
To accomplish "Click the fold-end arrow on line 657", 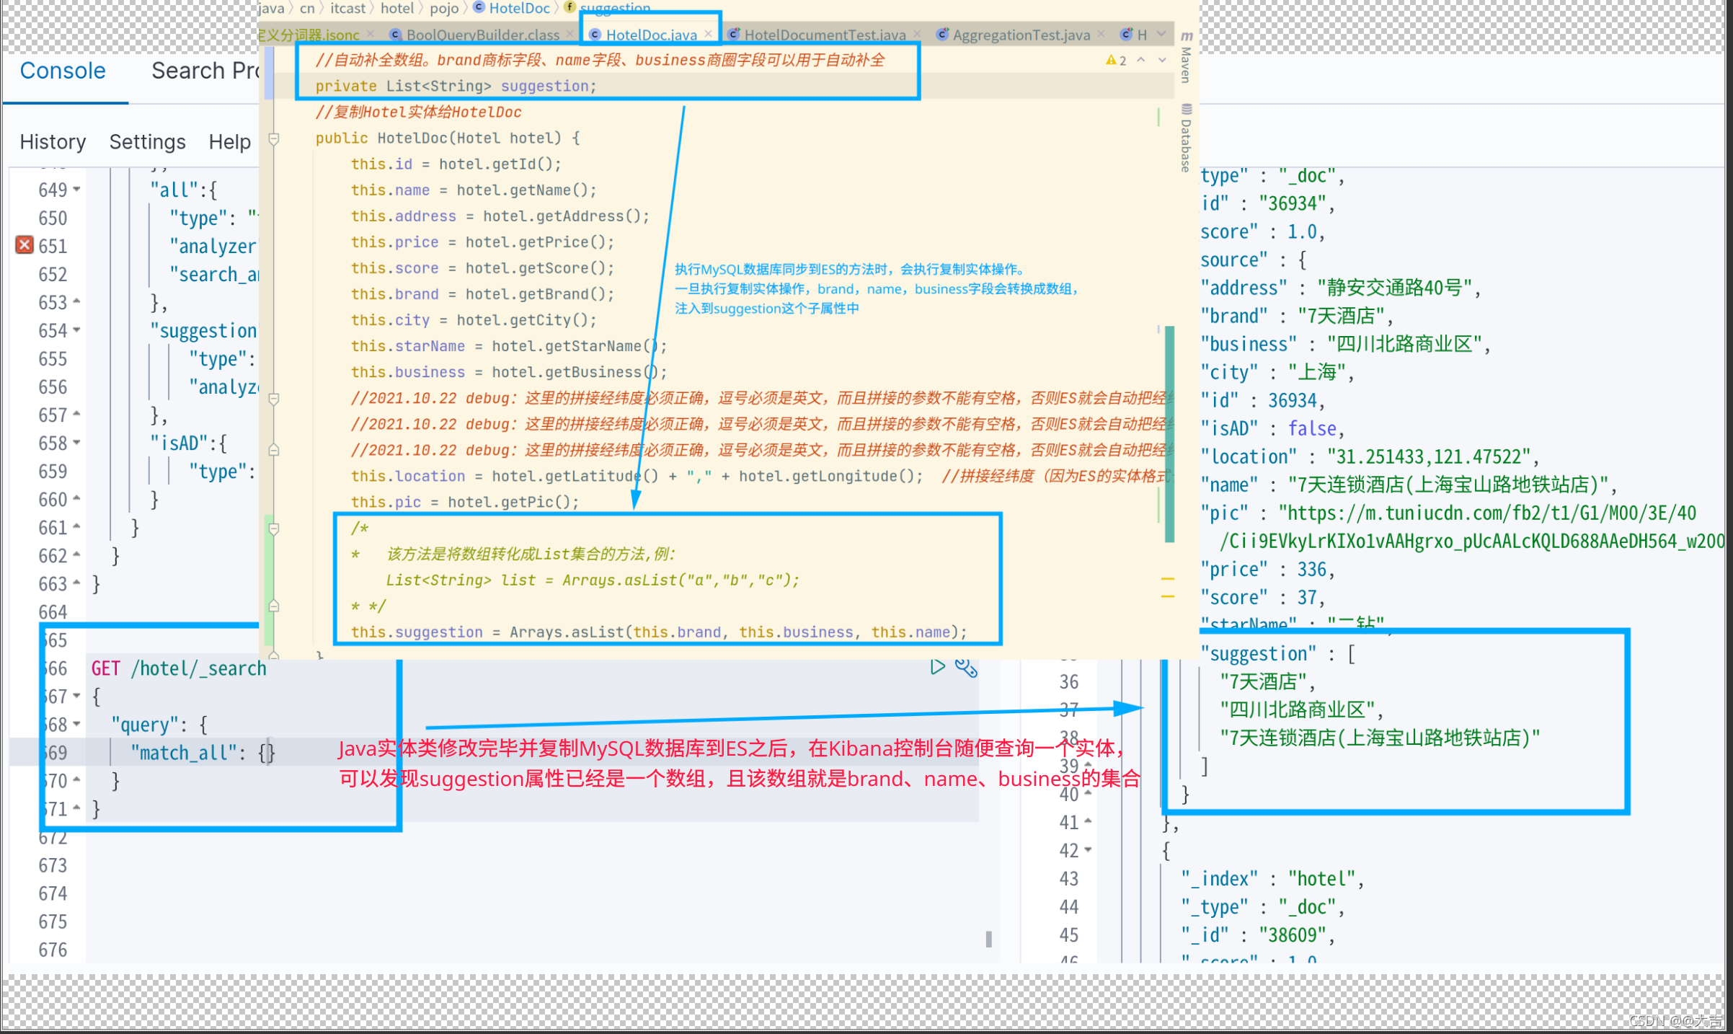I will pyautogui.click(x=76, y=415).
